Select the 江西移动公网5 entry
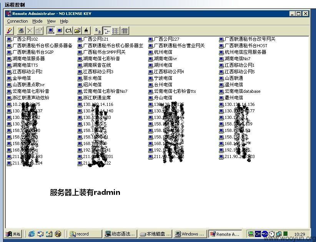The image size is (316, 242). [237, 72]
